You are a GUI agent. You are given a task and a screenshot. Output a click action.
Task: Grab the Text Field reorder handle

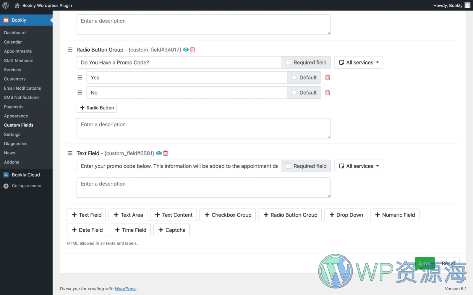pos(70,153)
